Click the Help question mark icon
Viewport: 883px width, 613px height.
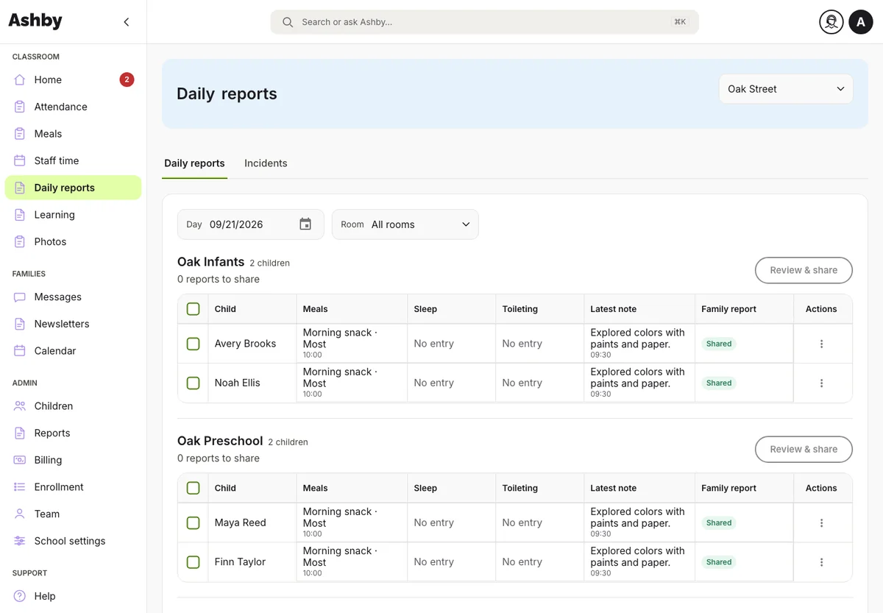[20, 596]
